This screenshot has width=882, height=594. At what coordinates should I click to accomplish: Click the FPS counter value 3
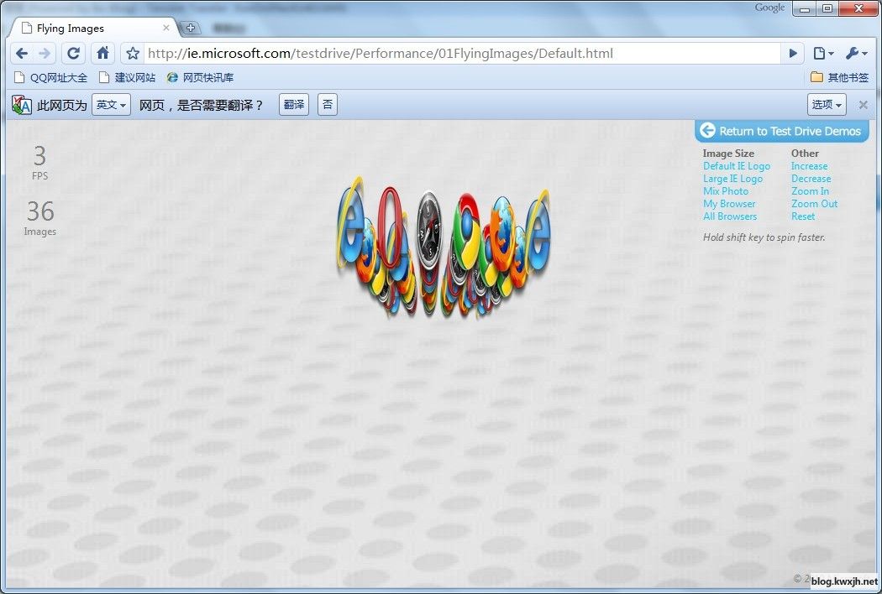click(x=39, y=156)
